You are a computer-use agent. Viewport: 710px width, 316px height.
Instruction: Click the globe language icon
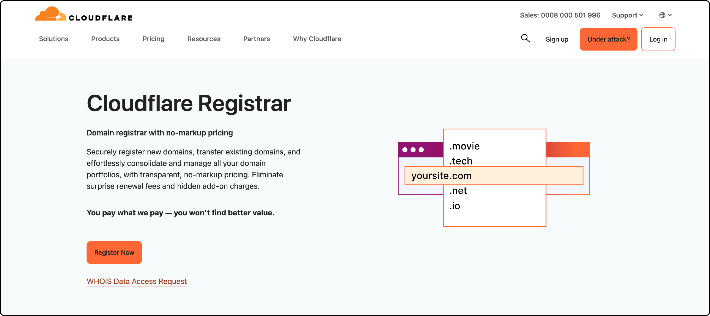[662, 15]
